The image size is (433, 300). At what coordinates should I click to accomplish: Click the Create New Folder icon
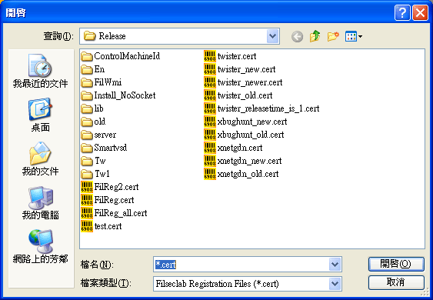[333, 36]
